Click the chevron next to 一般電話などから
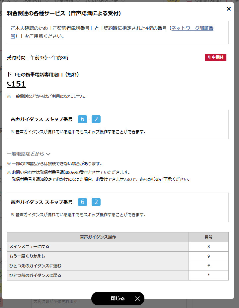 pos(48,154)
